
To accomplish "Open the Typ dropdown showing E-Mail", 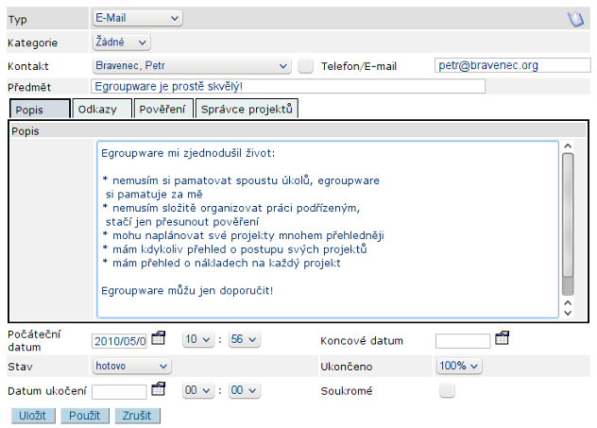I will [x=138, y=18].
